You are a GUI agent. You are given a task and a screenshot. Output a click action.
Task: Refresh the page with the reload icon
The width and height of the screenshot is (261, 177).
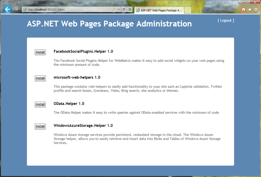(x=124, y=9)
